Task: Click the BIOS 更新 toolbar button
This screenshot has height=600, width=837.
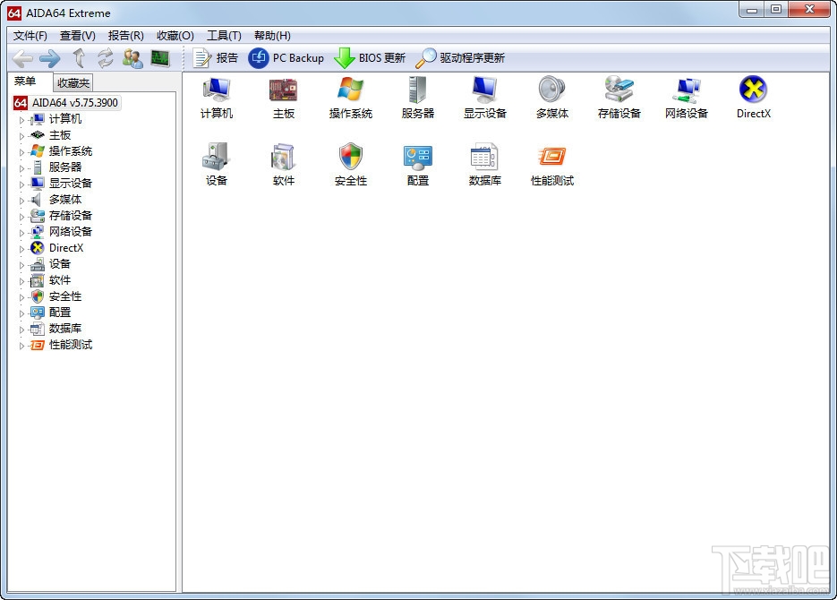Action: (370, 58)
